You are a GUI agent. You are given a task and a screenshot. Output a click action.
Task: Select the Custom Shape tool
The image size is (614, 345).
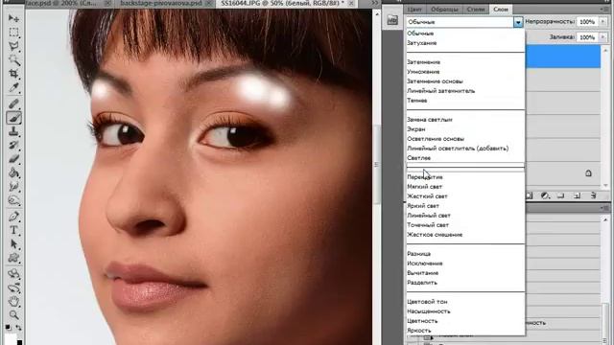(x=13, y=258)
